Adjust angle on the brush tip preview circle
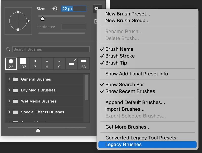202x153 pixels. pos(18,20)
